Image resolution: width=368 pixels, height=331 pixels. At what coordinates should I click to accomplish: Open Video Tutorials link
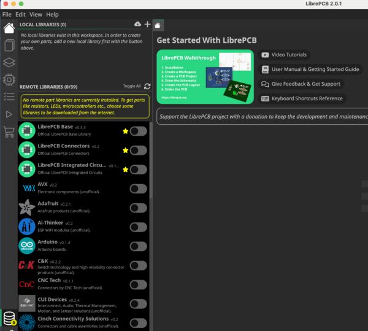click(x=284, y=55)
